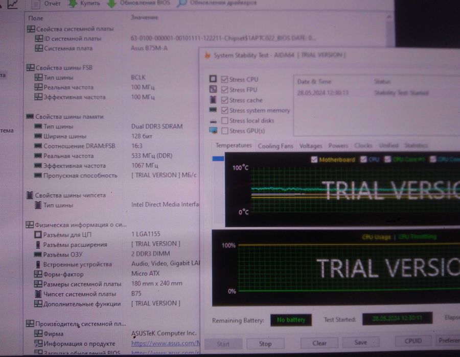Toggle Stress system memory checkbox
The height and width of the screenshot is (357, 460).
224,110
